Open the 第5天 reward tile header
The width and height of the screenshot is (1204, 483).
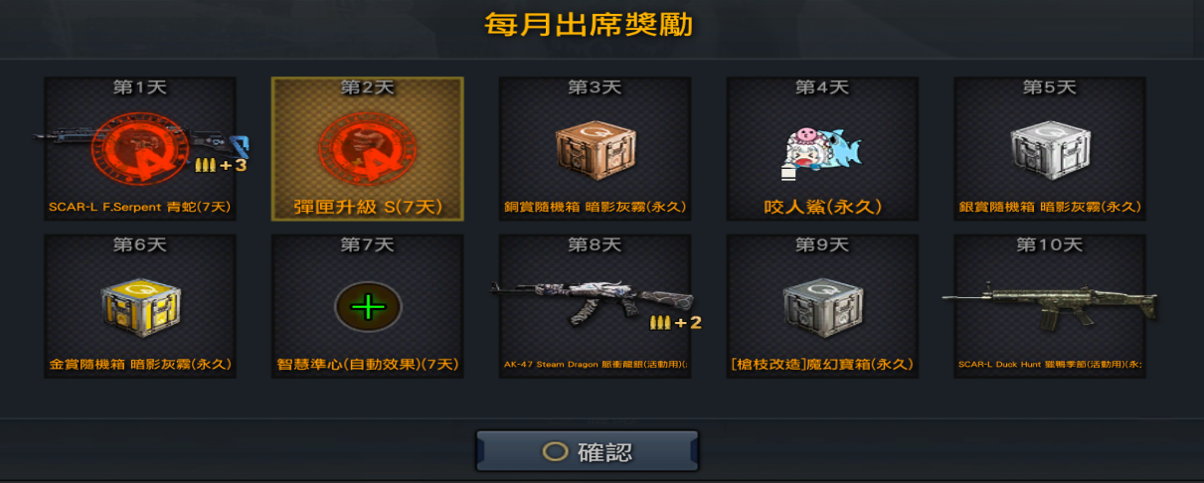point(1050,87)
